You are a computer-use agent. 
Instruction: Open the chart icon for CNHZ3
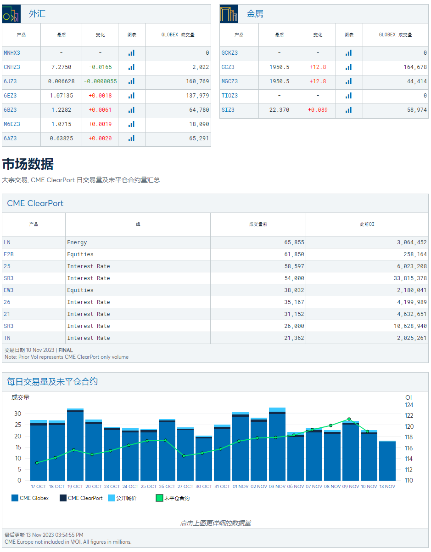(x=132, y=67)
